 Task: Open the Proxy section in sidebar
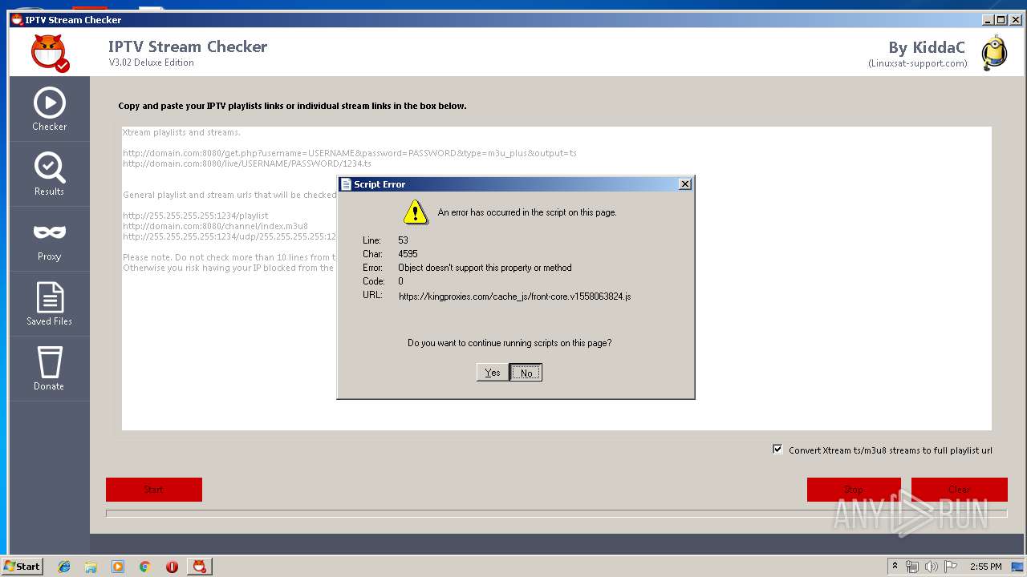(x=50, y=240)
